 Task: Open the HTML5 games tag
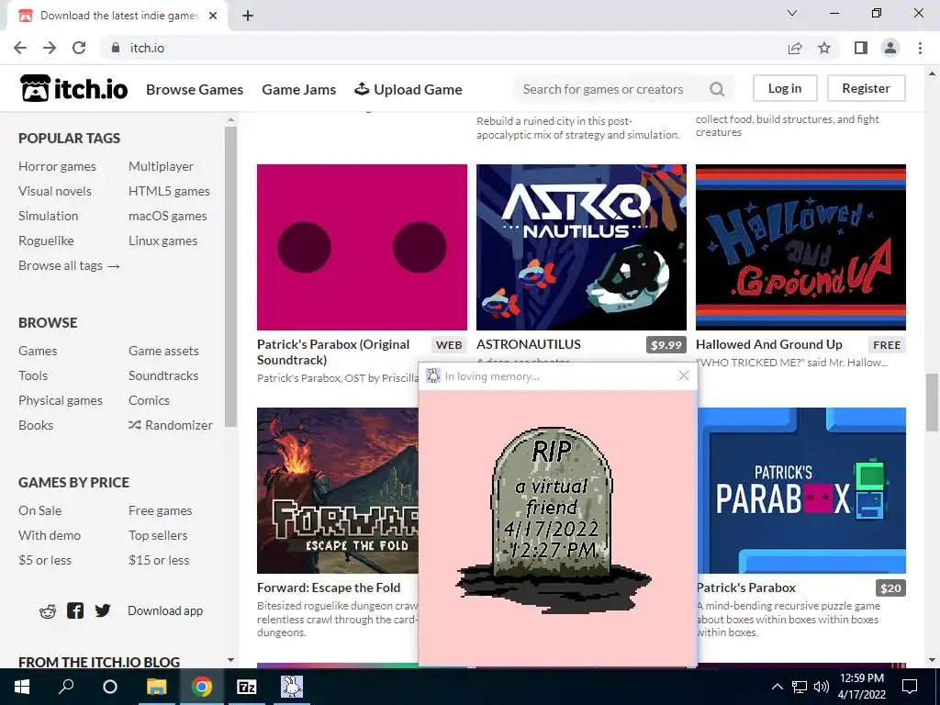click(x=169, y=191)
